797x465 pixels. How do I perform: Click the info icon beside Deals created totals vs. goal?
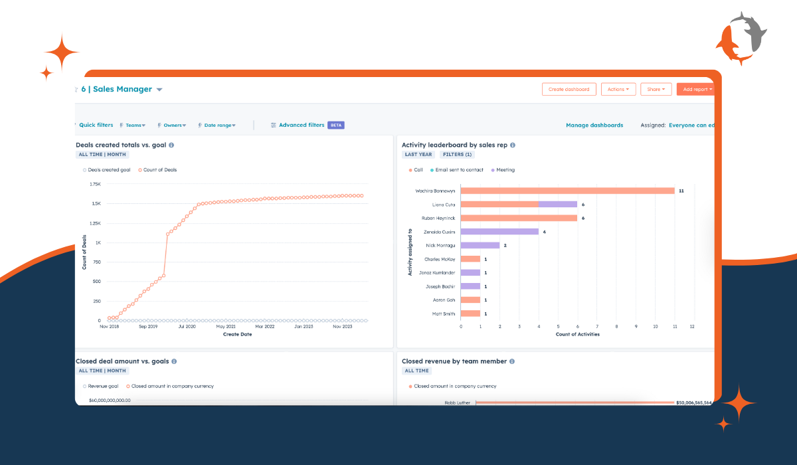[172, 145]
